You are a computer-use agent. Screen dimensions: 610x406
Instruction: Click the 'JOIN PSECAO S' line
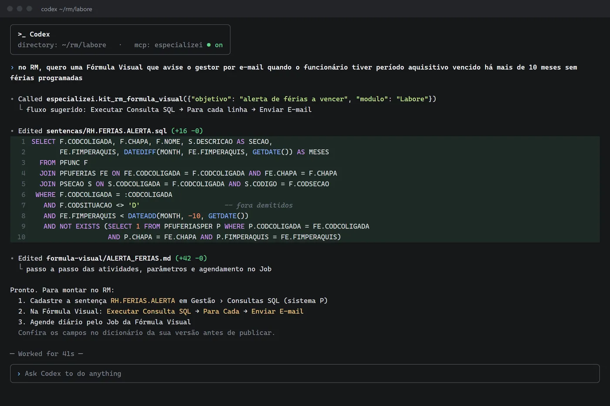184,184
